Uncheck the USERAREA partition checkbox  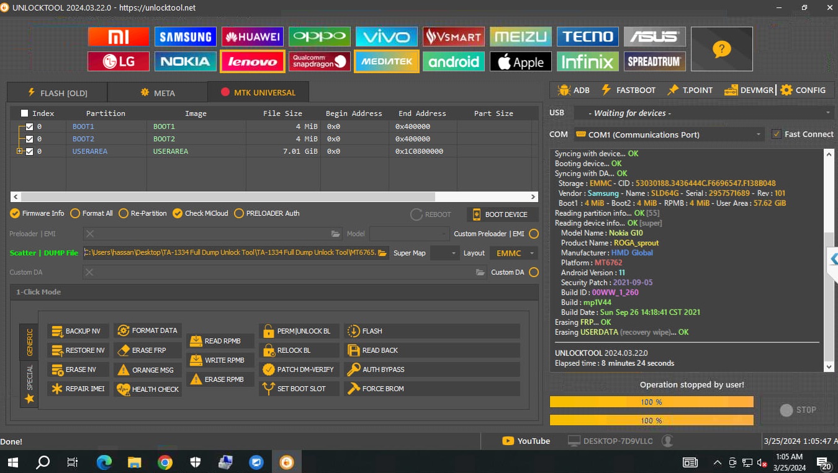(x=29, y=151)
